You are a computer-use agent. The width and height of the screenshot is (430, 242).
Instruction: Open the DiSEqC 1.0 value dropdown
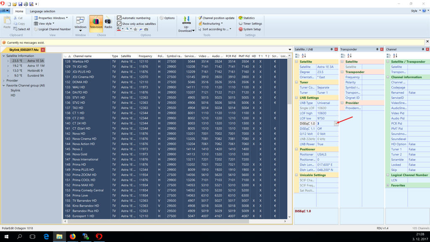pos(336,124)
